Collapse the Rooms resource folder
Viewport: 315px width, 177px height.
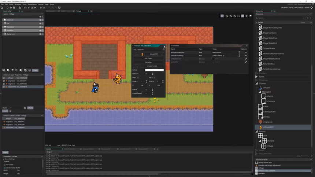pos(256,132)
